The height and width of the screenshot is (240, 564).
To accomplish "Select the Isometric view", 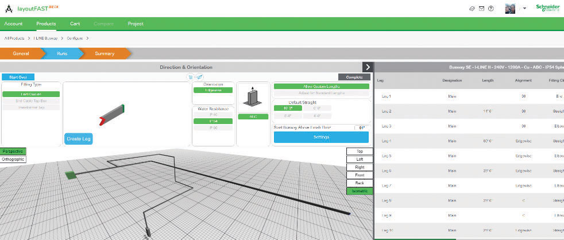I will 360,191.
